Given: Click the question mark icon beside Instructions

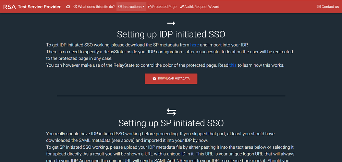Looking at the screenshot, I should coord(120,6).
